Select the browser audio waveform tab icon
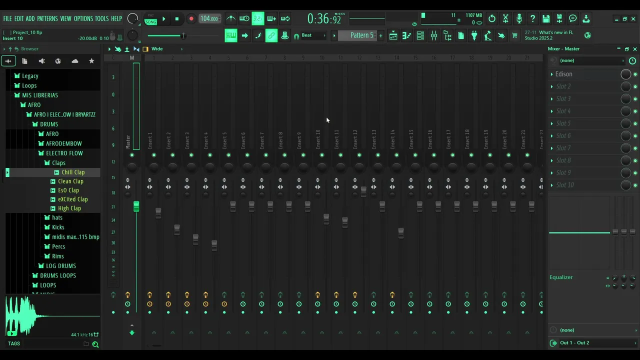 8,61
